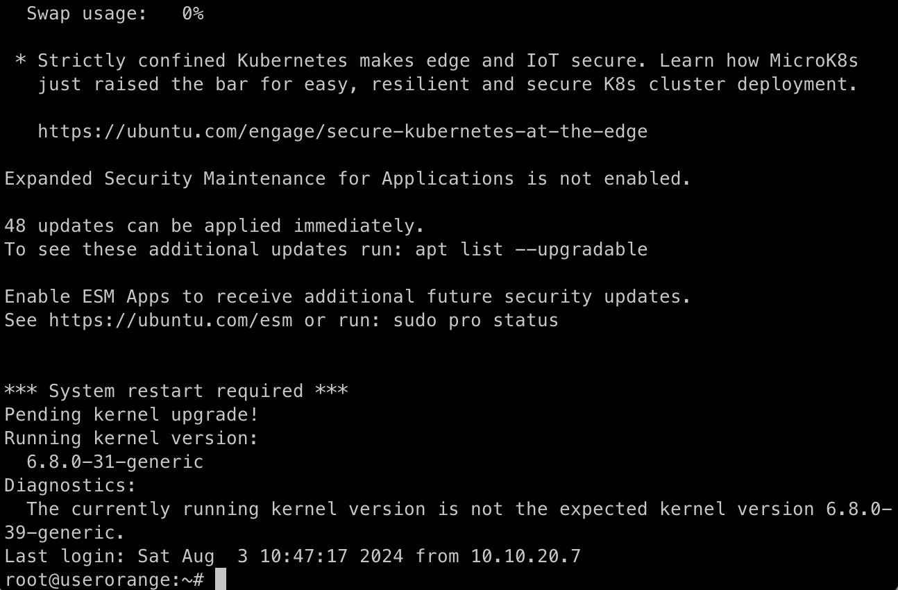Click the 'sudo pro status' command text
The height and width of the screenshot is (590, 898).
point(476,320)
